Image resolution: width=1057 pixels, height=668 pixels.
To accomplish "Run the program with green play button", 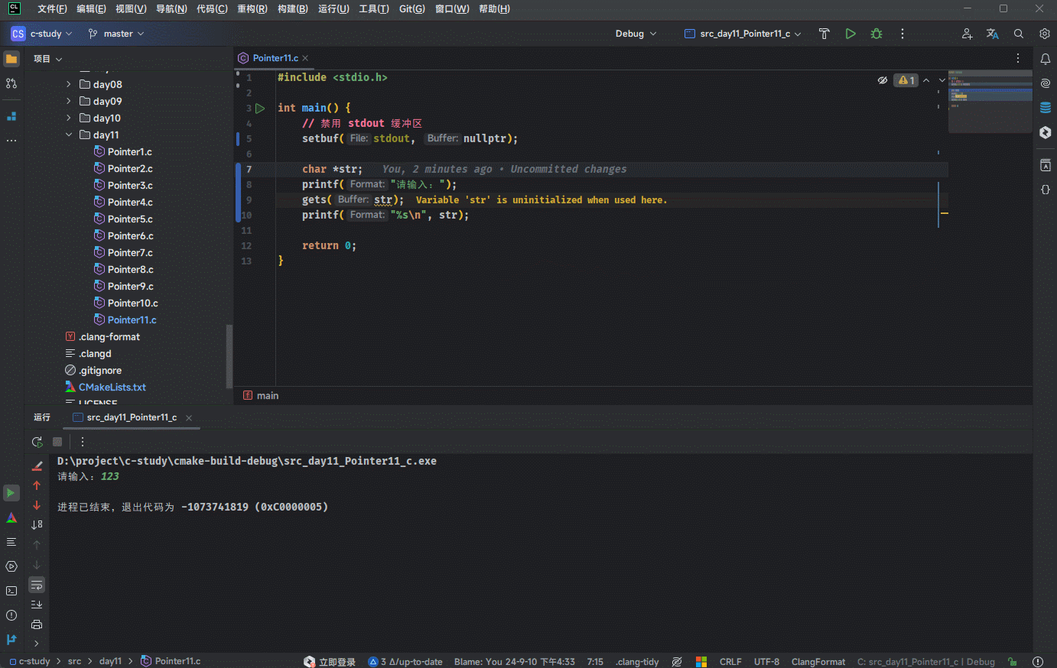I will (850, 34).
